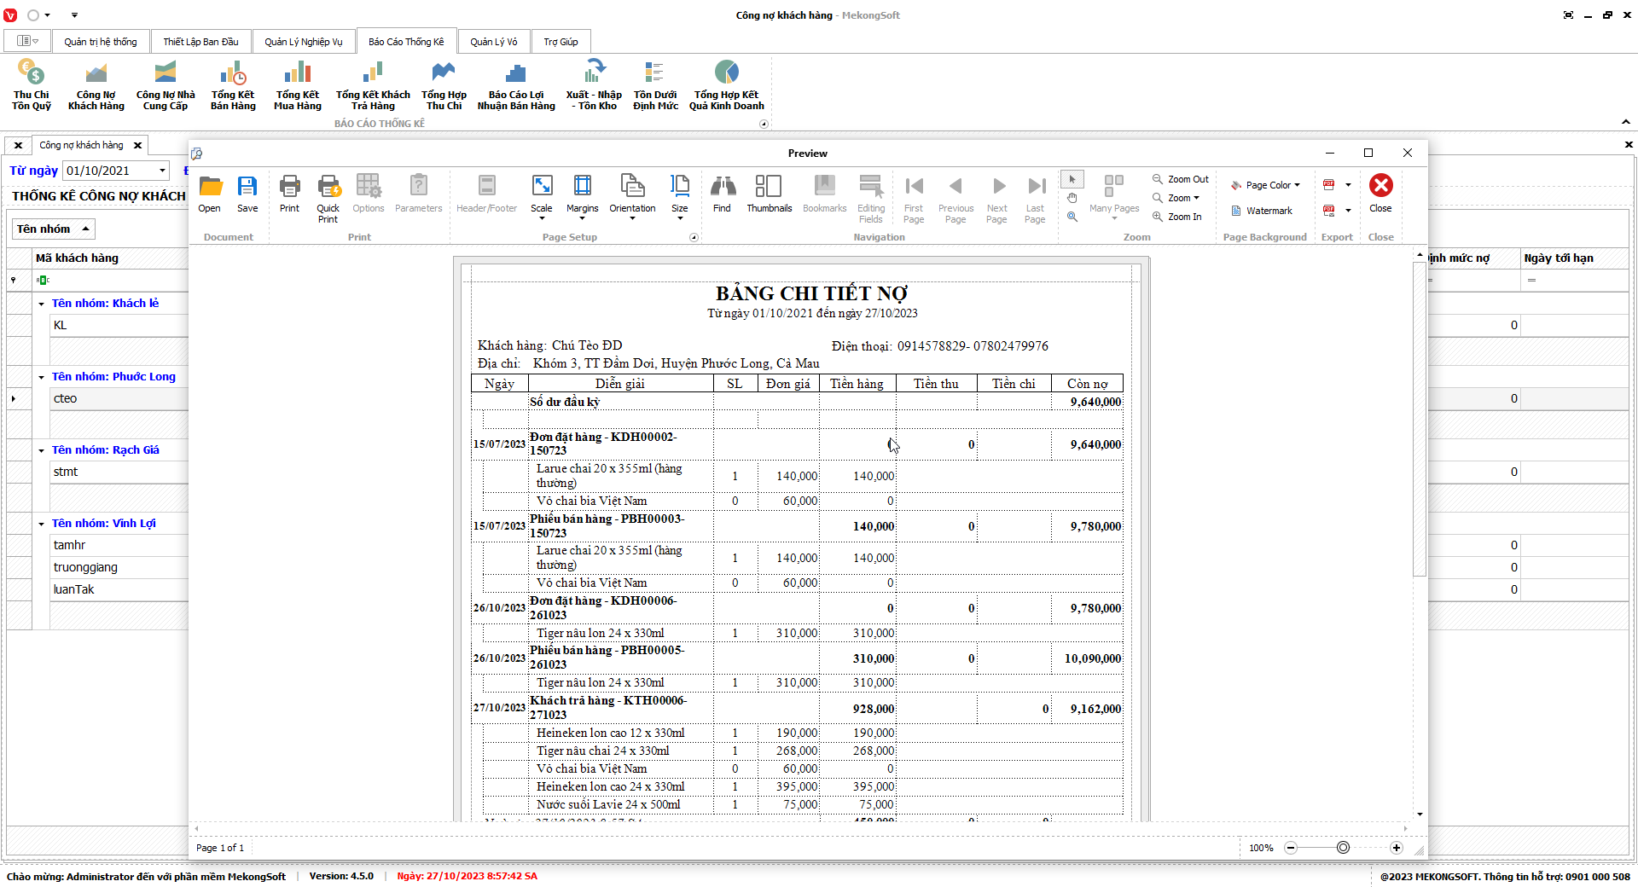
Task: Open the Từ ngày date dropdown
Action: (x=162, y=171)
